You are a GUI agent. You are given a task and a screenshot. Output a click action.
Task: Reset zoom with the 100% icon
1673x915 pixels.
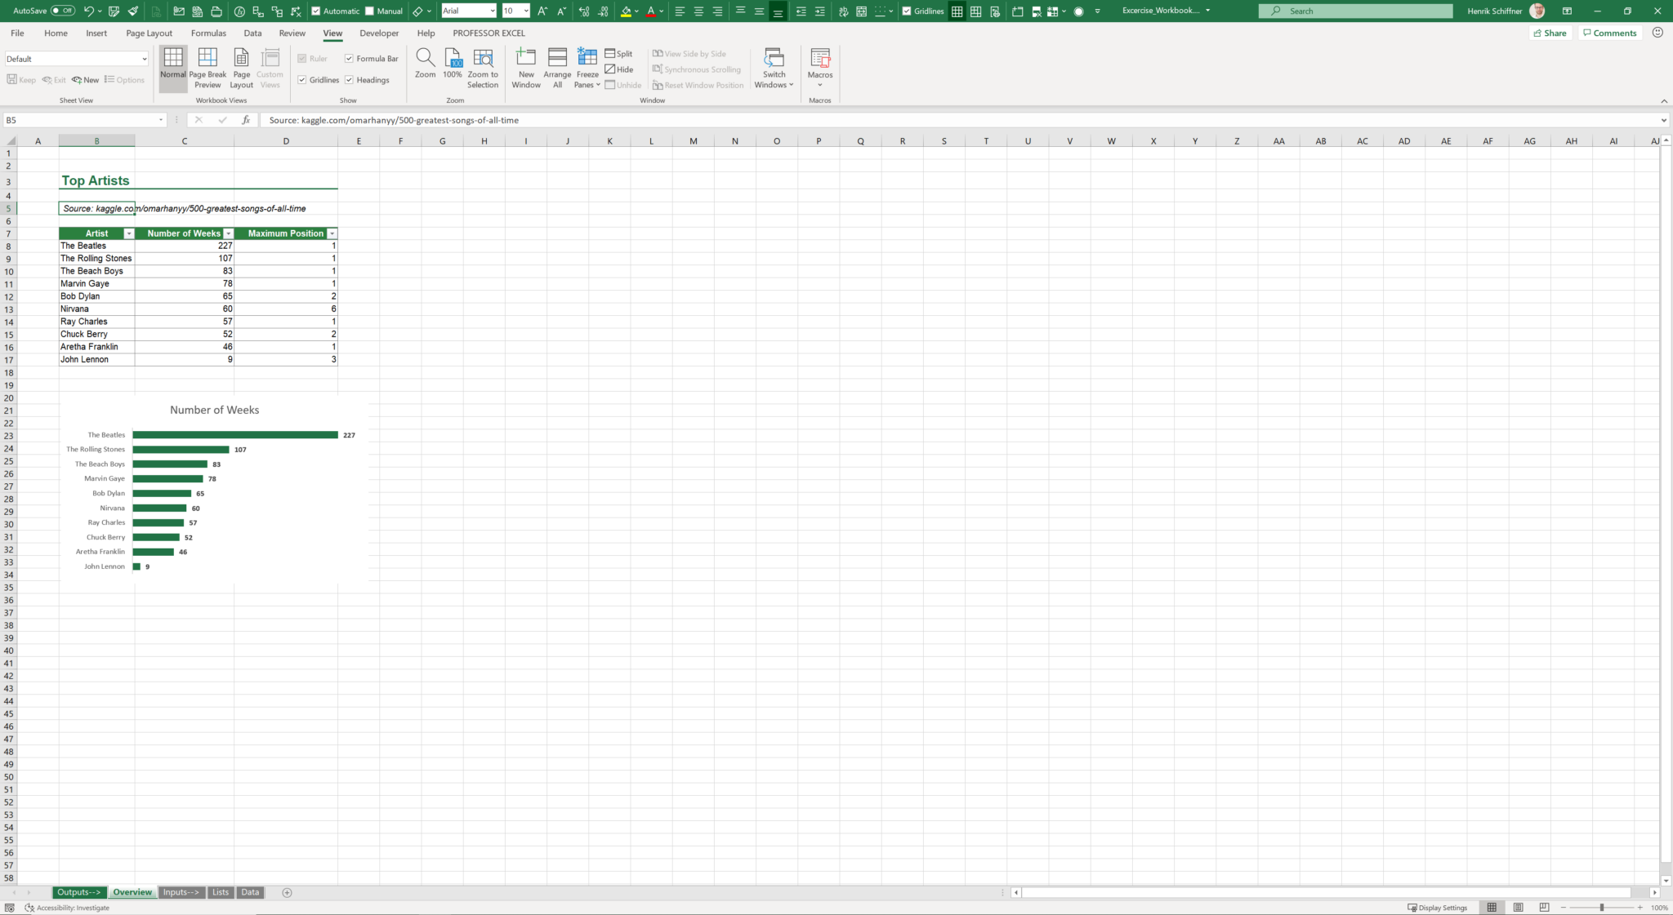[452, 68]
